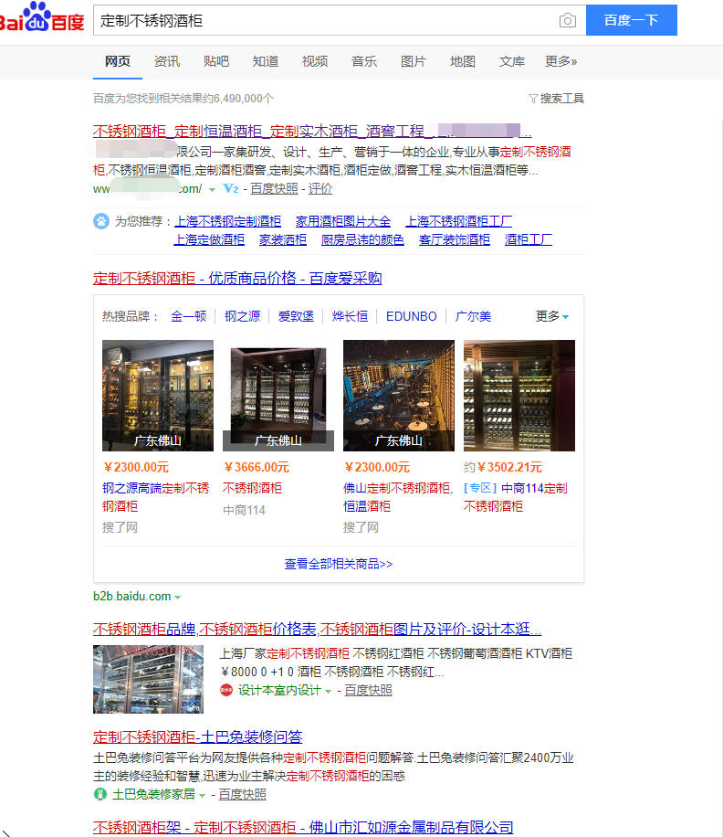Click 搜了网 source under first product
Viewport: 723px width, 837px height.
(x=120, y=527)
